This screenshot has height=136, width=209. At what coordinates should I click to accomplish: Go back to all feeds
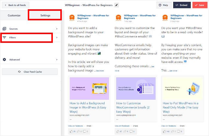[16, 5]
